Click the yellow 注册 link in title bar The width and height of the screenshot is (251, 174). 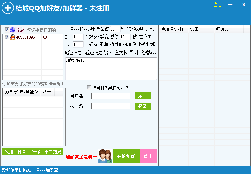click(217, 5)
